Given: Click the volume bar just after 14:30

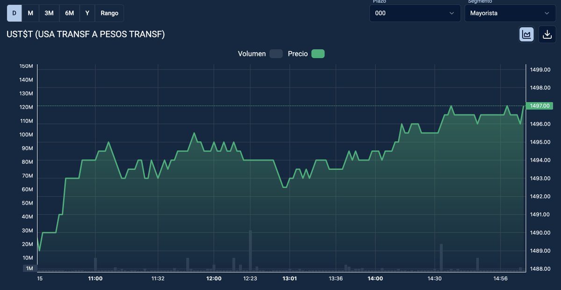Looking at the screenshot, I should point(441,257).
